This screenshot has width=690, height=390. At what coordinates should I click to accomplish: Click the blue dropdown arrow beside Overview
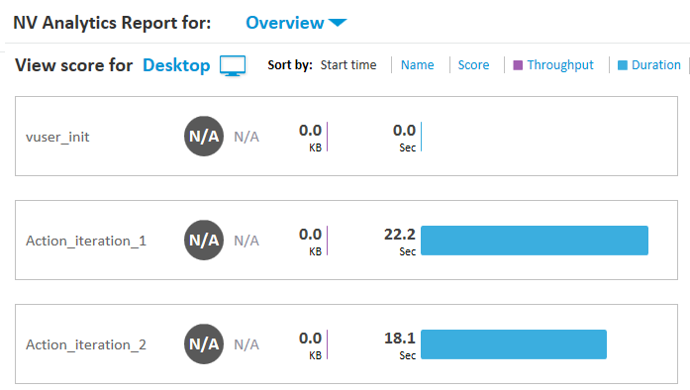pos(338,23)
